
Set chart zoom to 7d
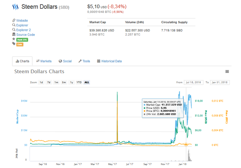point(49,82)
